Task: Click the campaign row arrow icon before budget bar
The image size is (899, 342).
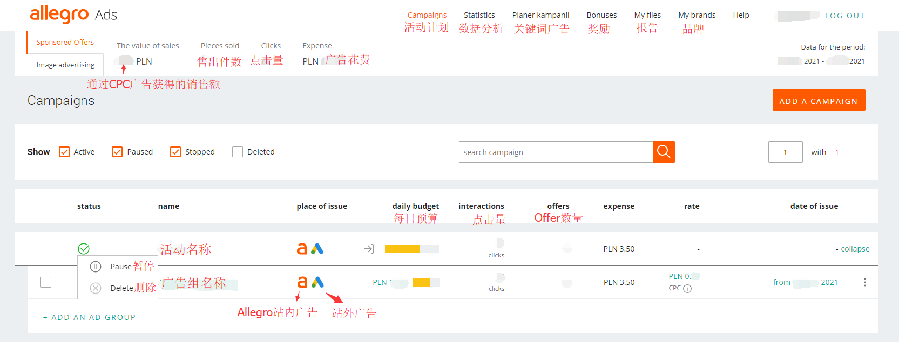Action: [x=369, y=249]
